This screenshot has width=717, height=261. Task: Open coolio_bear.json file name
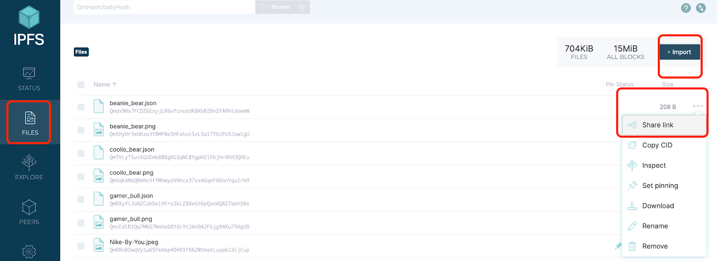pyautogui.click(x=132, y=150)
